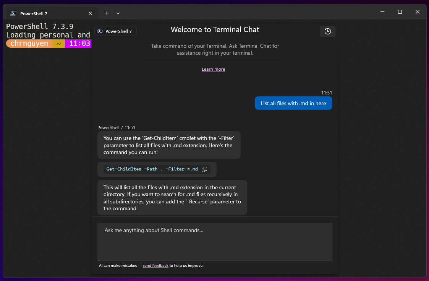This screenshot has height=281, width=429.
Task: Click the 11:51 message timestamp
Action: [326, 93]
